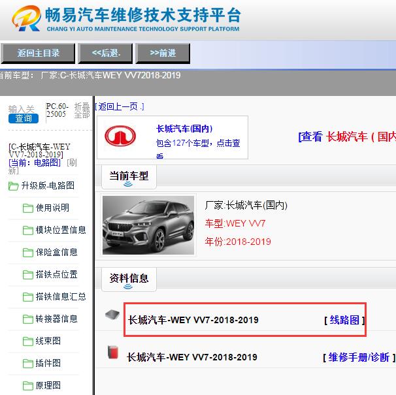Open the 线束图 tree item

pos(48,341)
